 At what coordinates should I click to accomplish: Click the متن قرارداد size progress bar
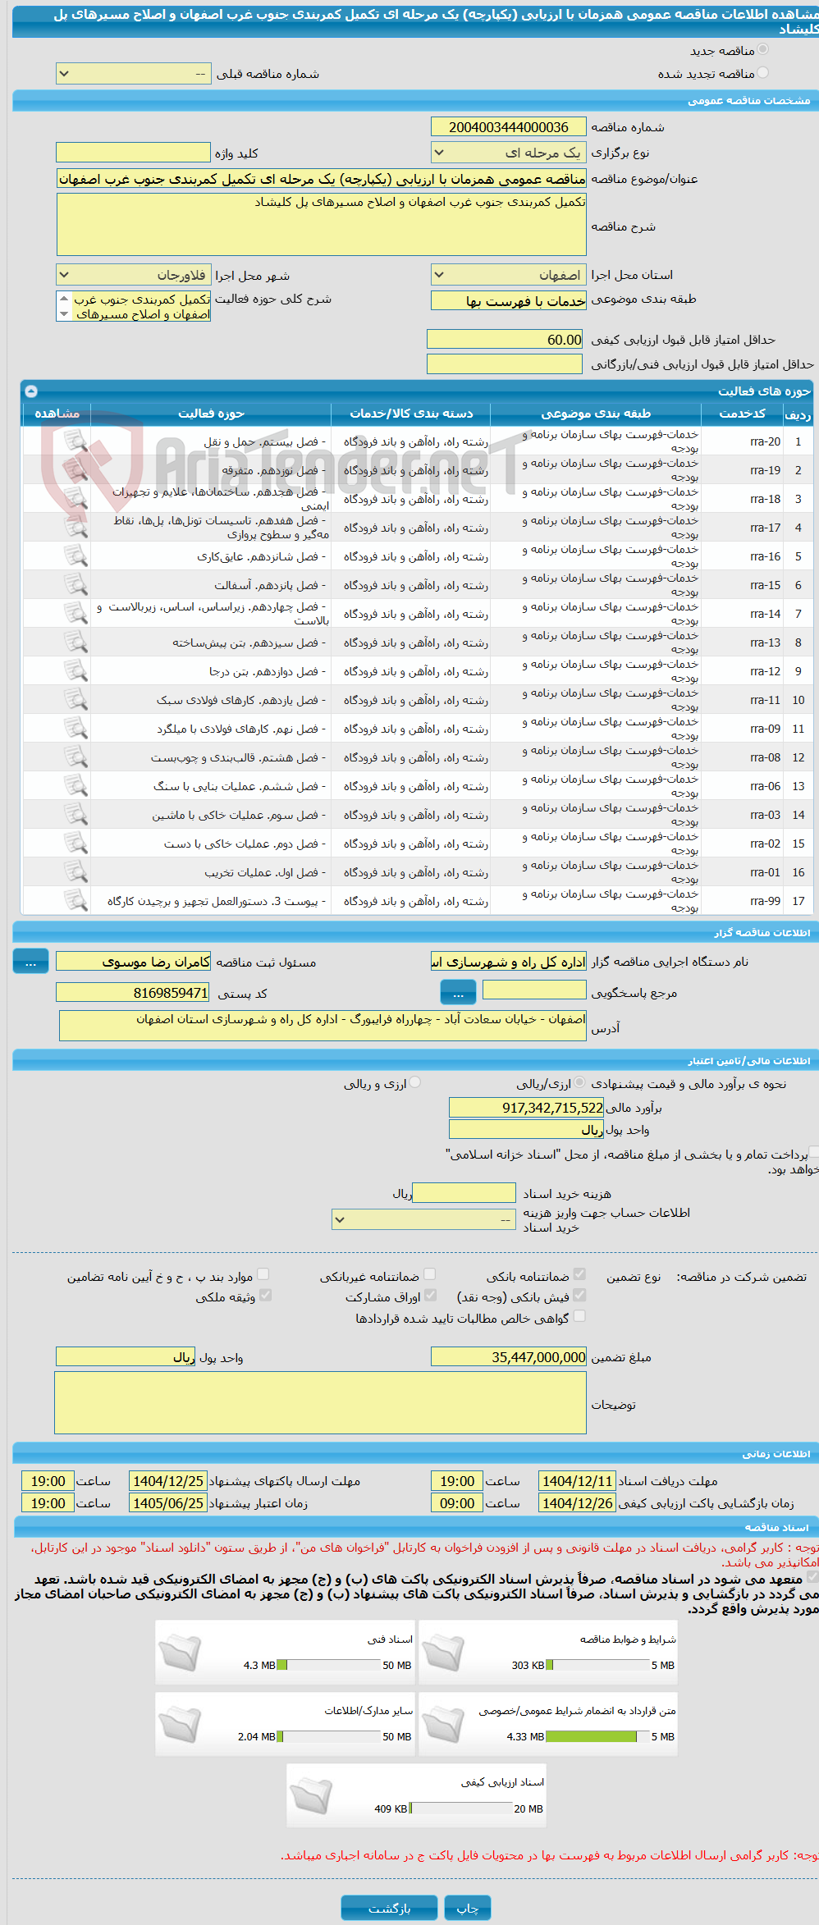[x=597, y=1736]
